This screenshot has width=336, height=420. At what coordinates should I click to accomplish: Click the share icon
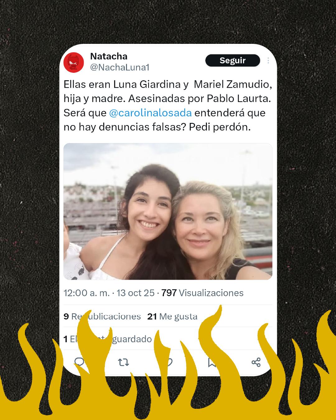256,362
